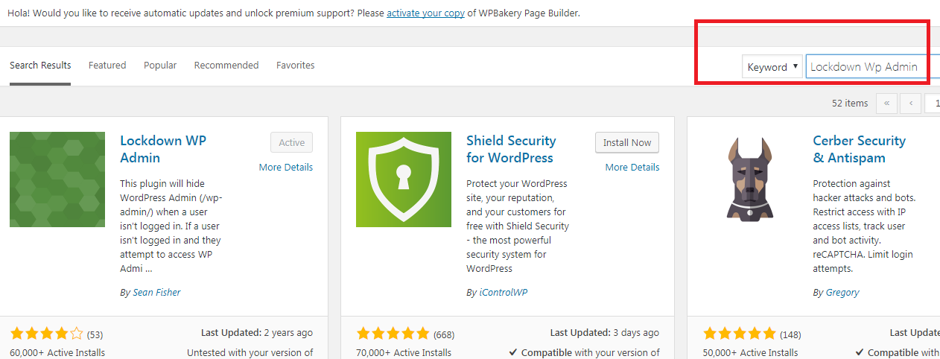
Task: Open author Sean Fisher link
Action: [156, 293]
